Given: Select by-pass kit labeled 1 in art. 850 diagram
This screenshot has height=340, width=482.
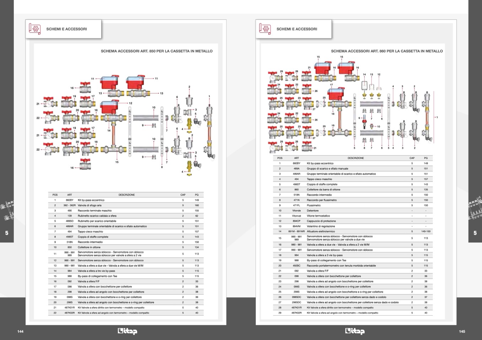Looking at the screenshot, I should tap(209, 129).
